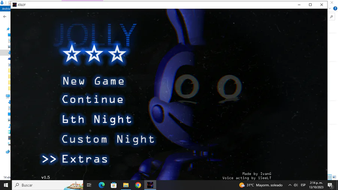This screenshot has height=190, width=338.
Task: Open the notification center icon
Action: point(330,185)
